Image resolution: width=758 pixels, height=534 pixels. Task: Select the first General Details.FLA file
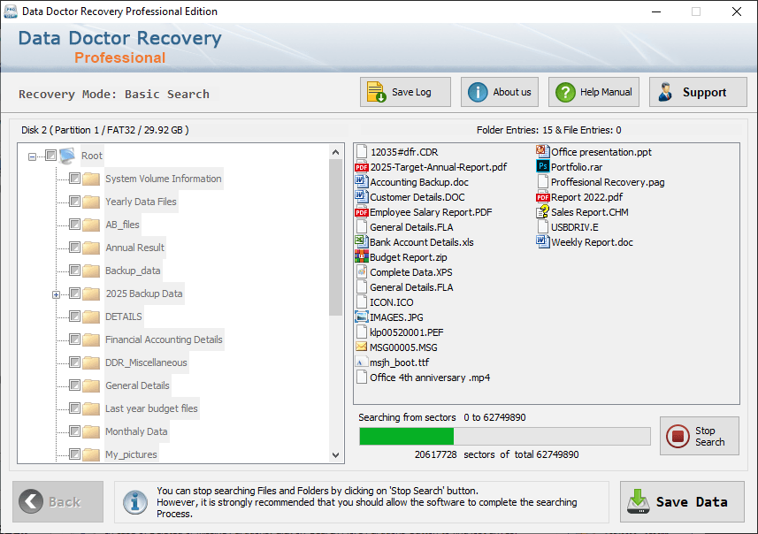[x=411, y=227]
